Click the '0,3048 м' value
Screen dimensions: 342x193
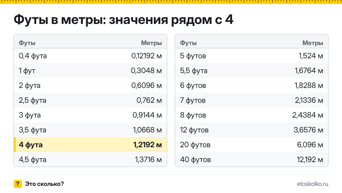point(146,71)
